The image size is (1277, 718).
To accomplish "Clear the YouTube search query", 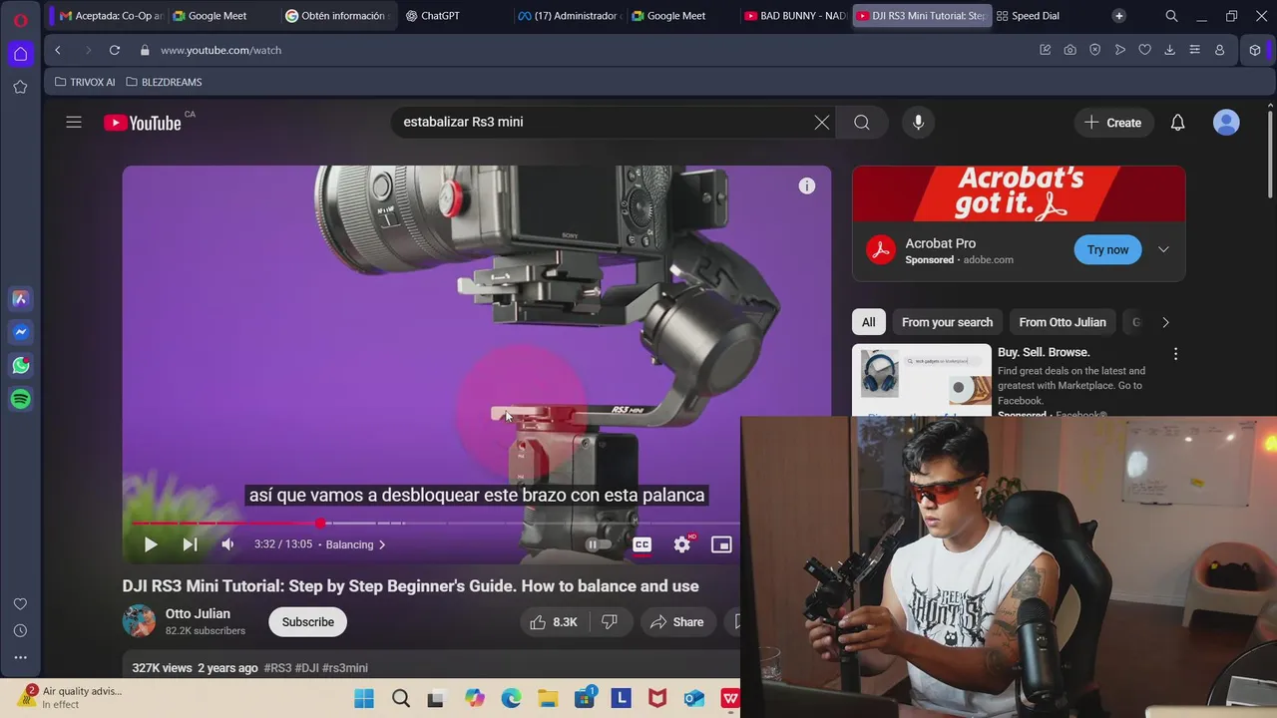I will tap(821, 123).
